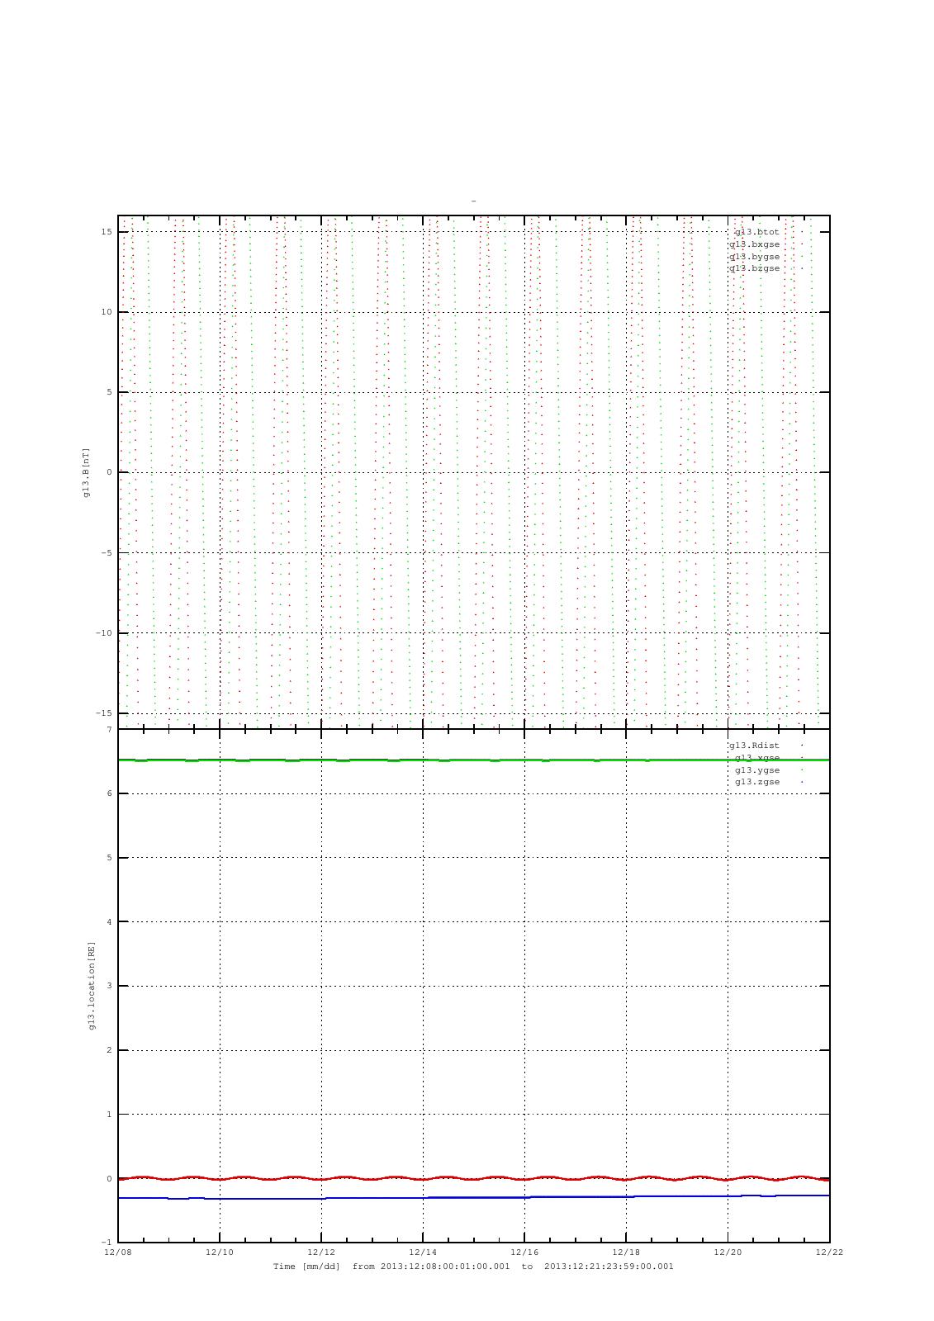The image size is (934, 1321).
Task: Click the red wavy line near 0 RE
Action: click(x=474, y=1178)
